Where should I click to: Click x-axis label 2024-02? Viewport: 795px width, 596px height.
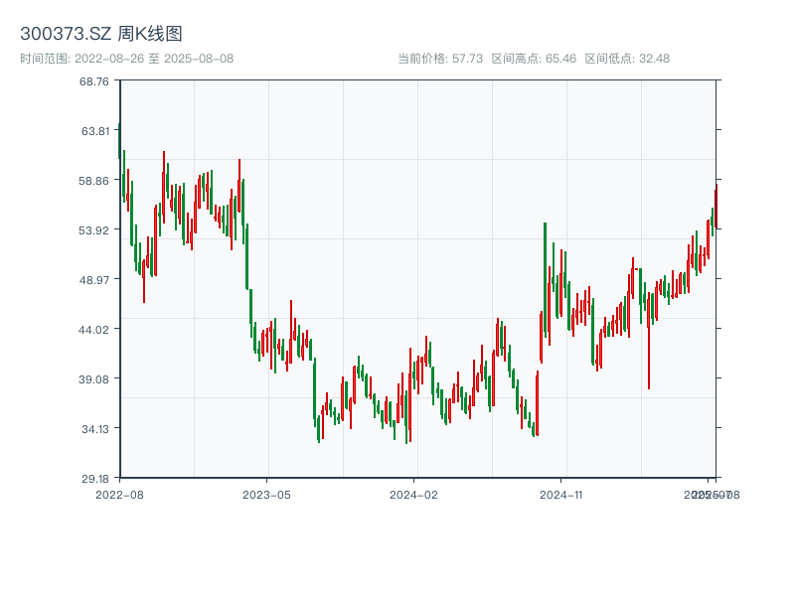click(413, 495)
